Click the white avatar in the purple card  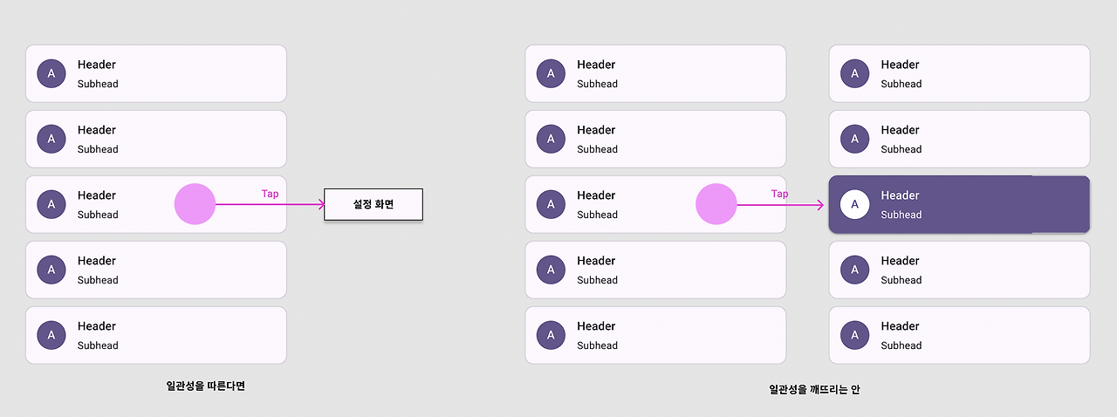click(854, 204)
